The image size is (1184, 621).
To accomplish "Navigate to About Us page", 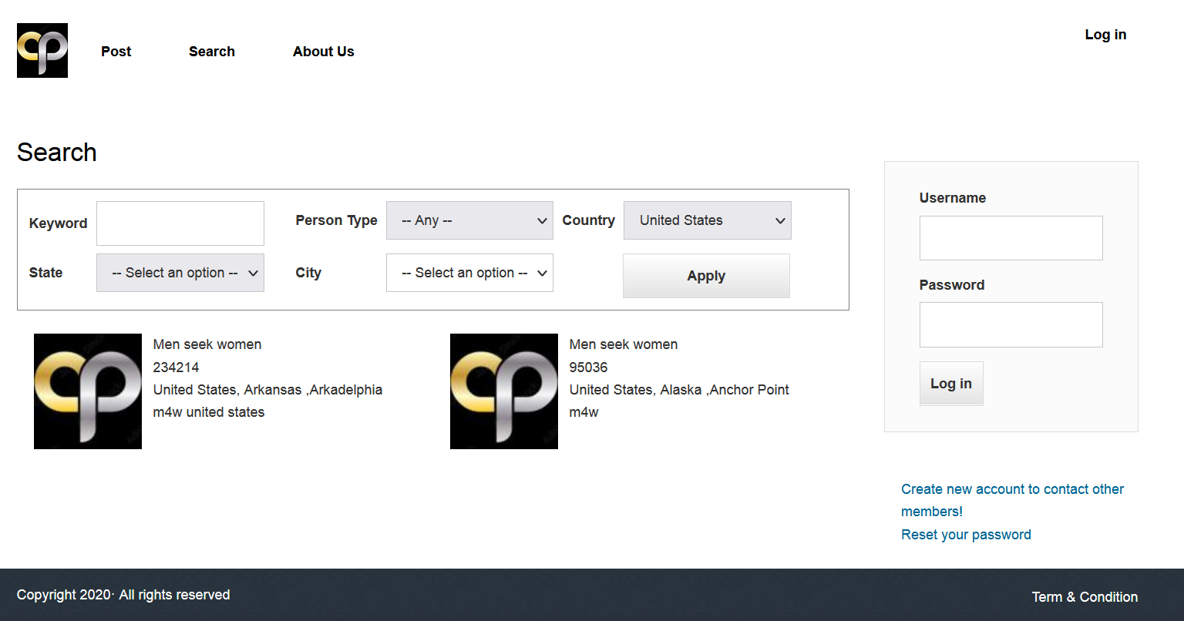I will click(x=324, y=52).
